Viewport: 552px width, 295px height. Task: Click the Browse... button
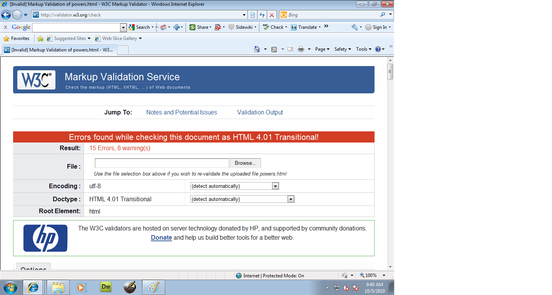(x=245, y=163)
